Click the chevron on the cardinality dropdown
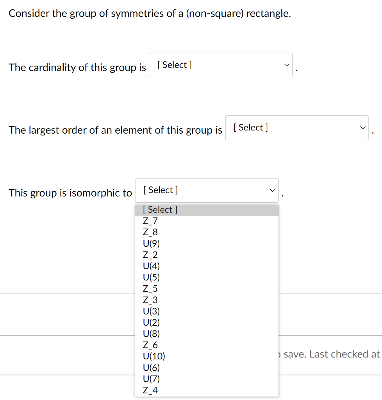This screenshot has width=382, height=400. [x=286, y=65]
